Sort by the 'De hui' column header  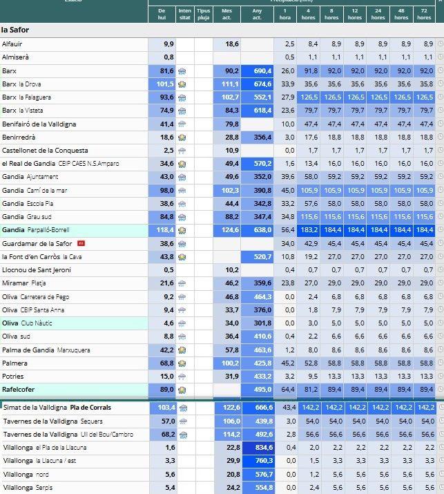162,15
